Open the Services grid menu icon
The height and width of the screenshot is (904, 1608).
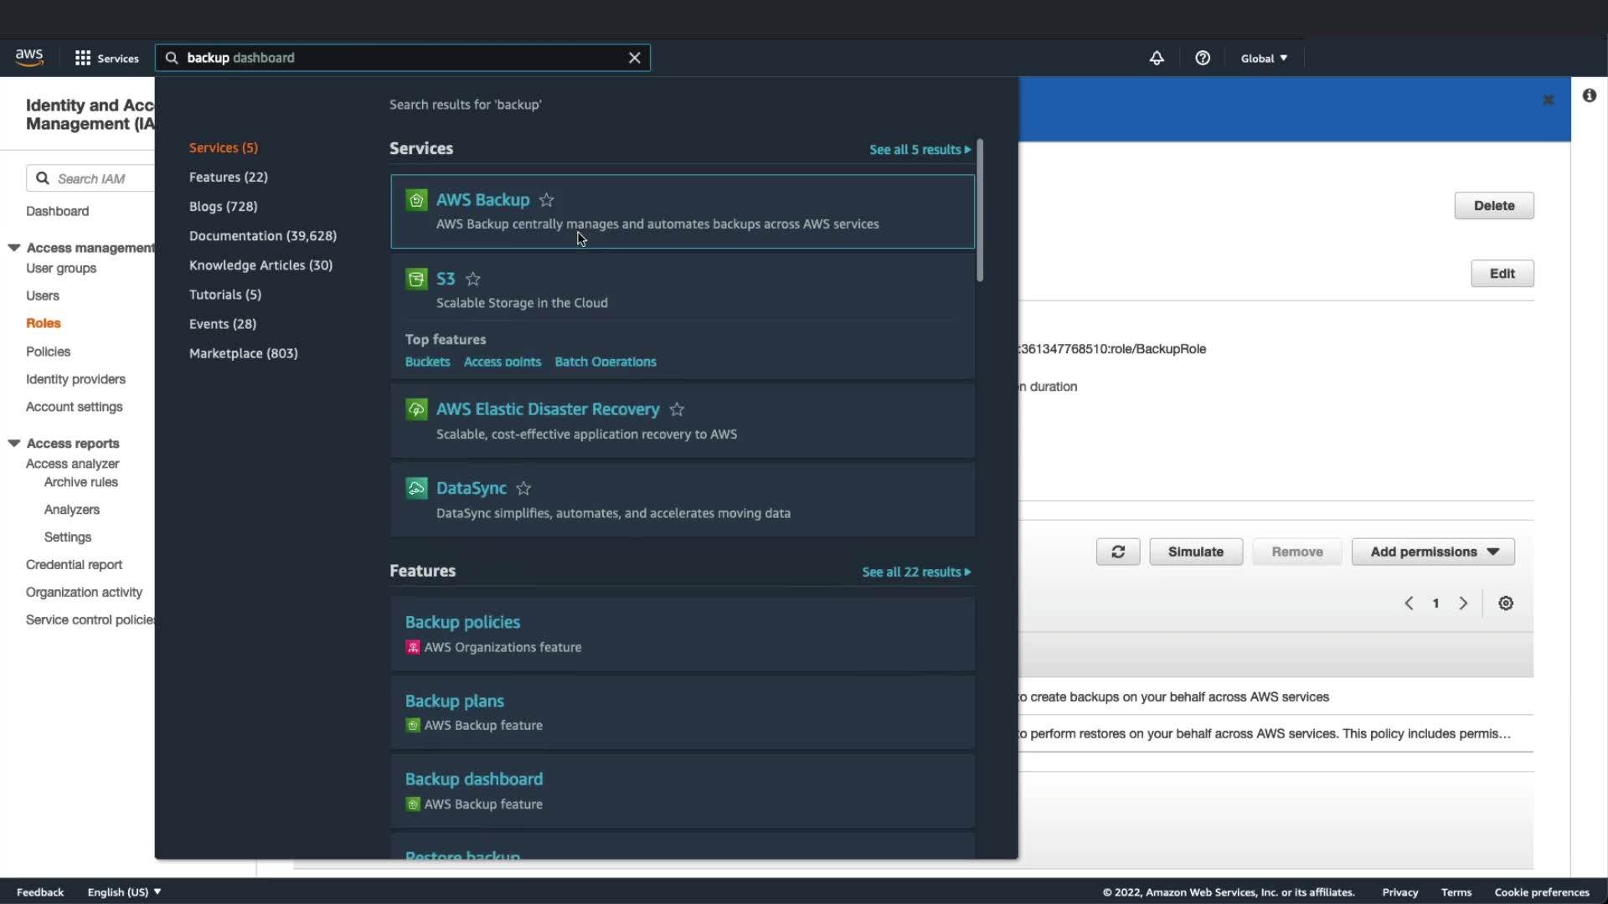83,58
